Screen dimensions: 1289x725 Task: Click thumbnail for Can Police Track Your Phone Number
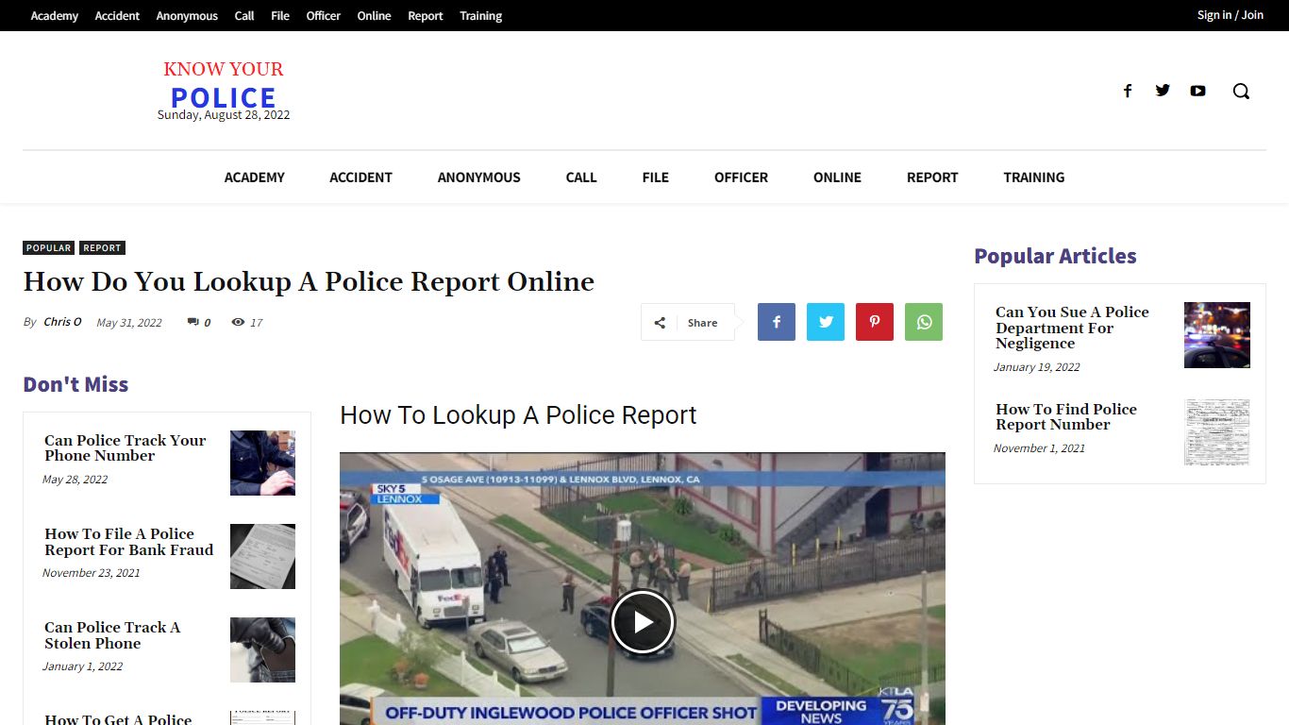[262, 463]
